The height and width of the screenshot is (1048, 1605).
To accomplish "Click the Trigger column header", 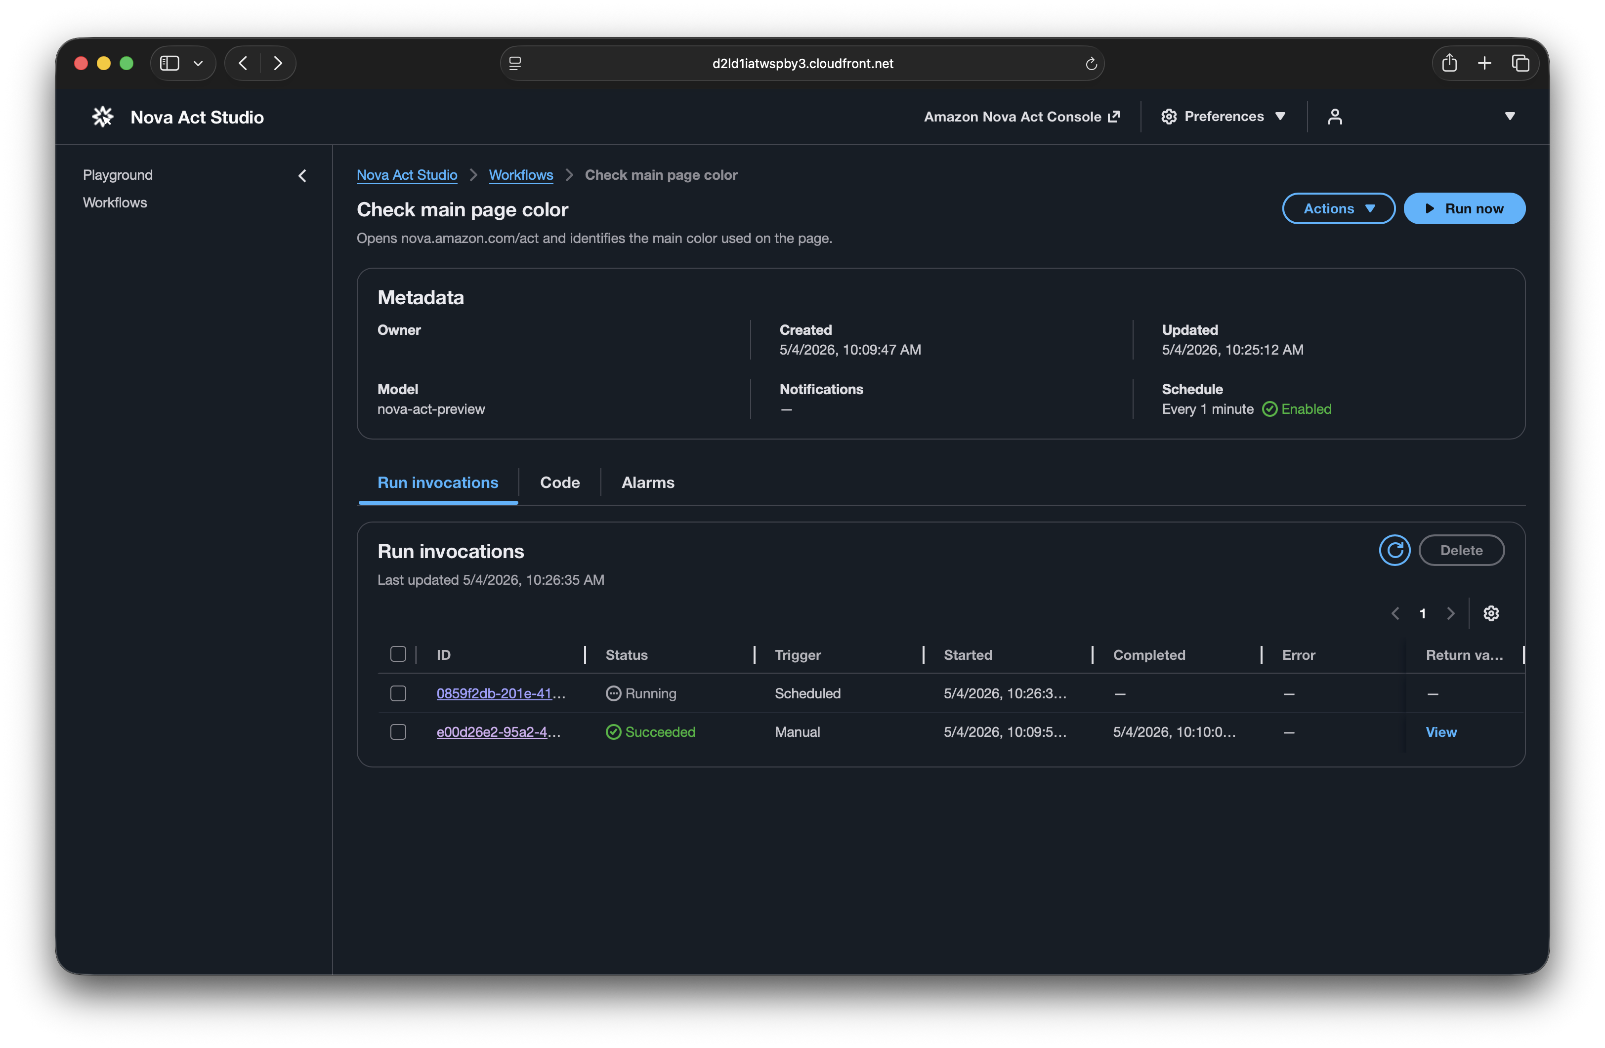I will 798,654.
